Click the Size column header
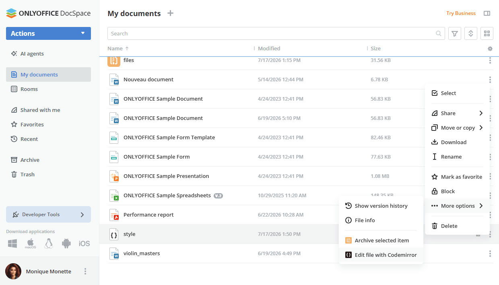The image size is (499, 285). click(x=375, y=48)
